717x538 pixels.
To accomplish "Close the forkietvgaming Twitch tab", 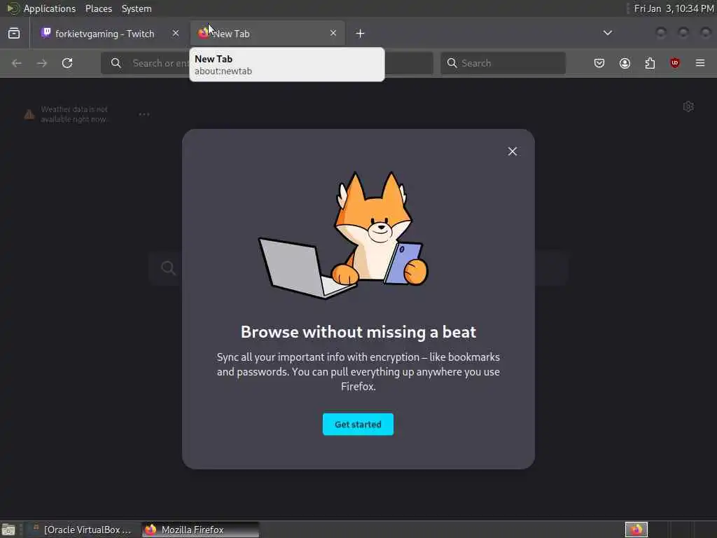I will pyautogui.click(x=176, y=33).
